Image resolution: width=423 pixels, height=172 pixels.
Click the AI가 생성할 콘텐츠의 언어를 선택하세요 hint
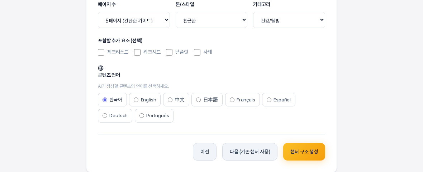[133, 86]
